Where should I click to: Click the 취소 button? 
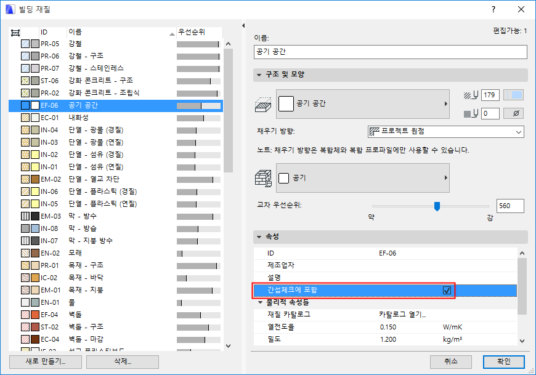click(x=450, y=361)
